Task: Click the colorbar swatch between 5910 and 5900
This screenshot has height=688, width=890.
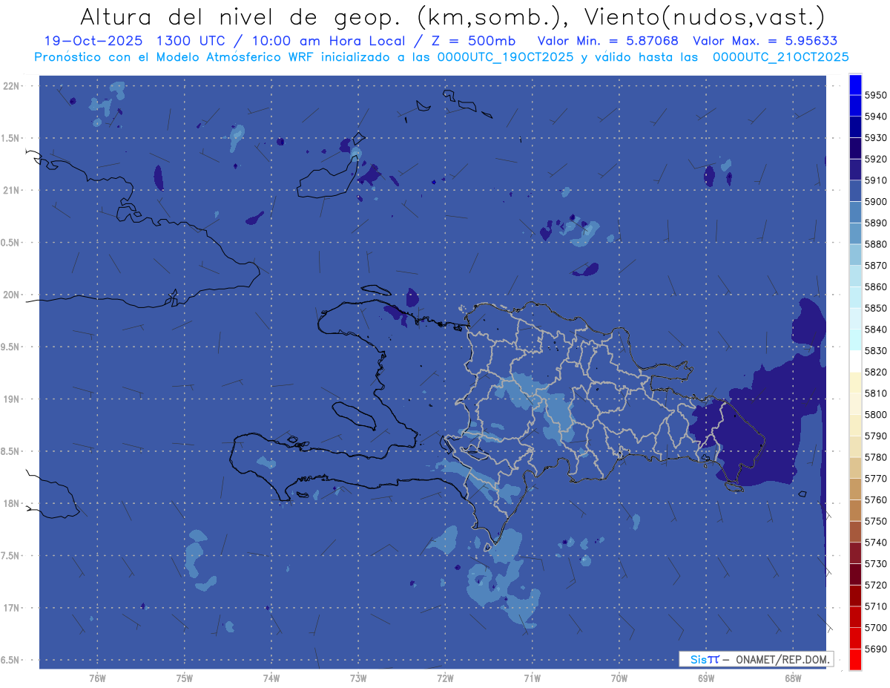Action: click(x=855, y=191)
